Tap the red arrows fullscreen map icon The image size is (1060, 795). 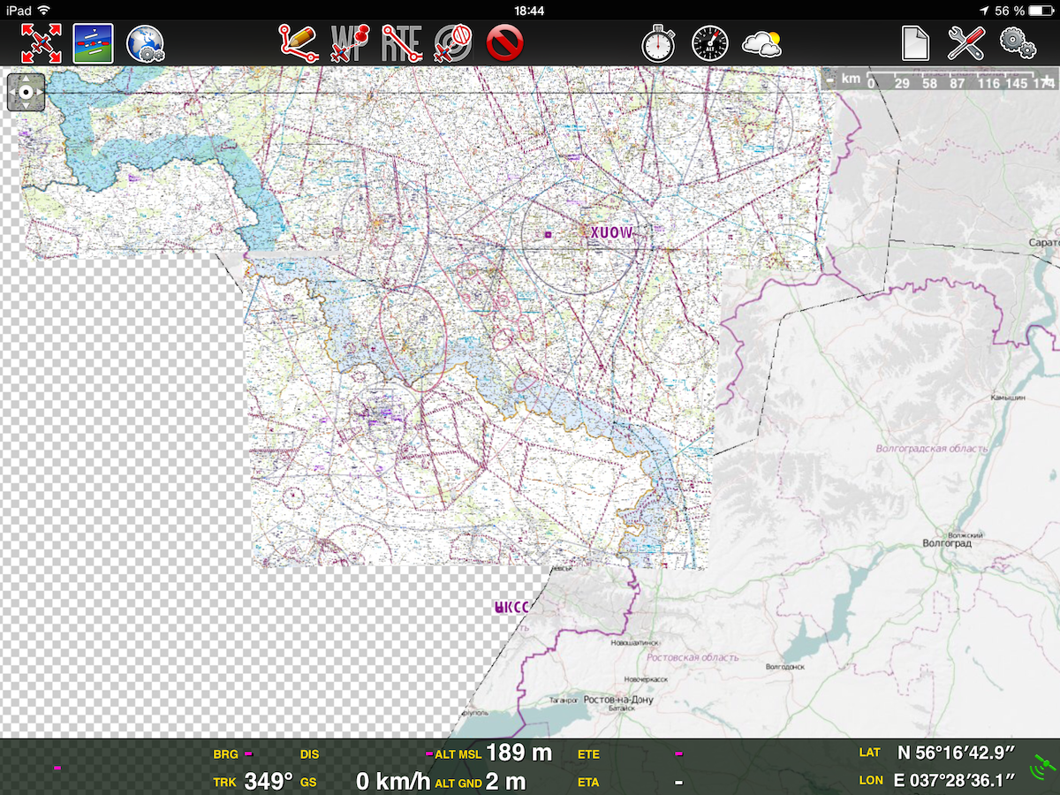(41, 43)
